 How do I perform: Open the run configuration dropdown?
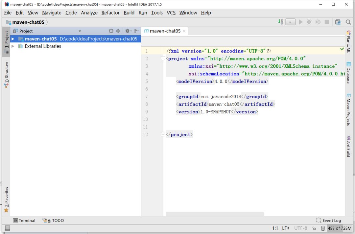point(291,22)
